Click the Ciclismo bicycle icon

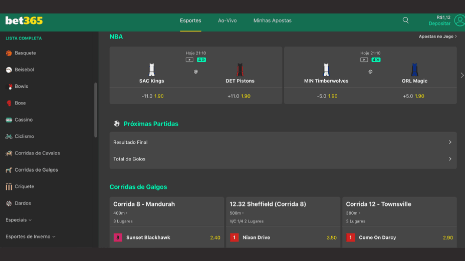pos(9,136)
